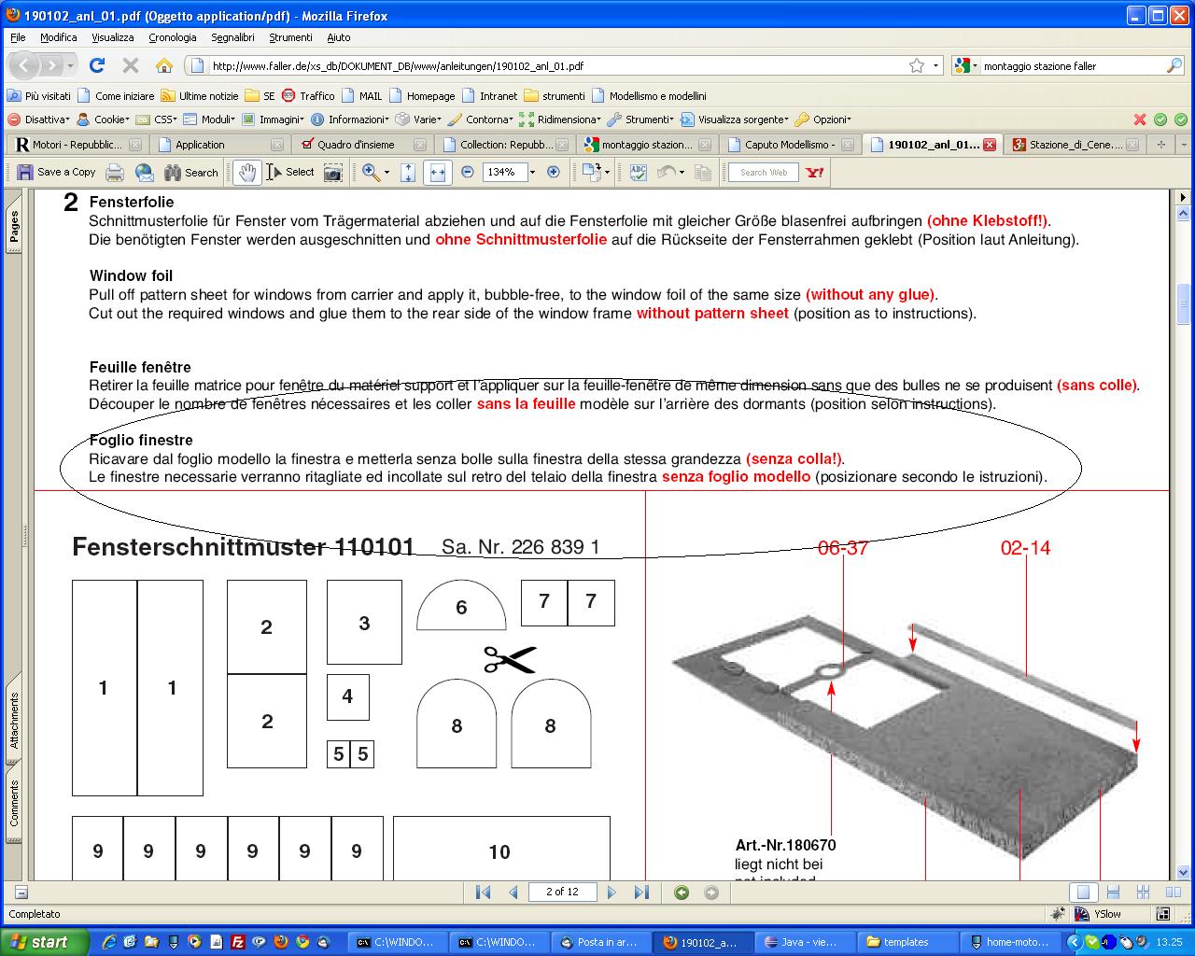The width and height of the screenshot is (1195, 956).
Task: Click the Fit Width icon
Action: point(437,173)
